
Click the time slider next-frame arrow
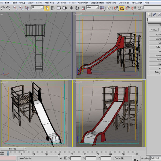coord(25,149)
